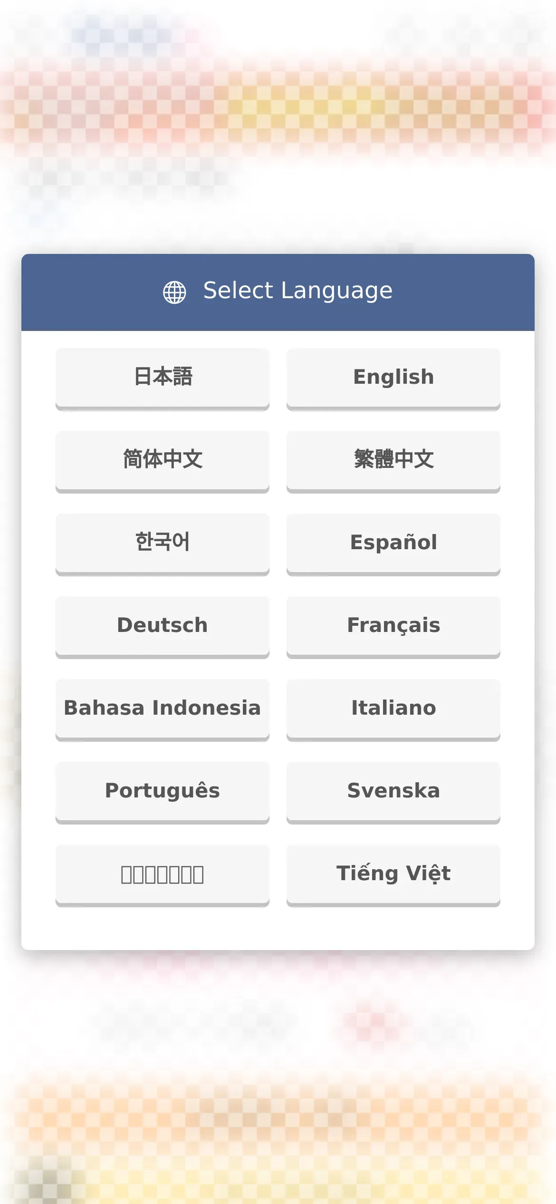Screen dimensions: 556x1204
Task: Click the unrendered-glyph language button
Action: 163,875
